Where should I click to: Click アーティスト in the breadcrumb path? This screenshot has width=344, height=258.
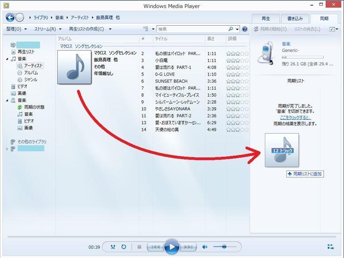point(80,18)
